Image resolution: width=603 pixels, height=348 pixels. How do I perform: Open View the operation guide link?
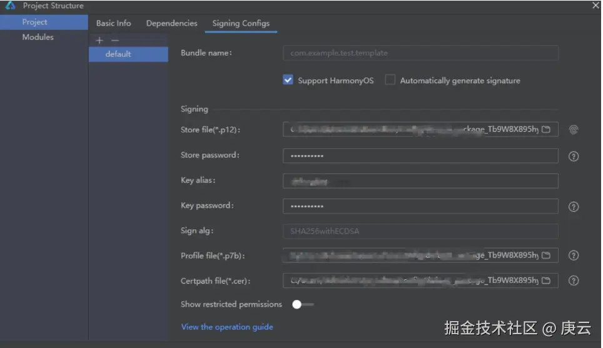coord(227,327)
